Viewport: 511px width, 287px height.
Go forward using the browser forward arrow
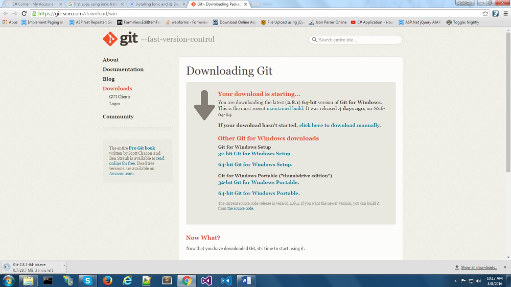click(15, 13)
